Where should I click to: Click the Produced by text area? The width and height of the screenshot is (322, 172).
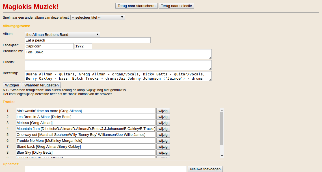pyautogui.click(x=118, y=54)
